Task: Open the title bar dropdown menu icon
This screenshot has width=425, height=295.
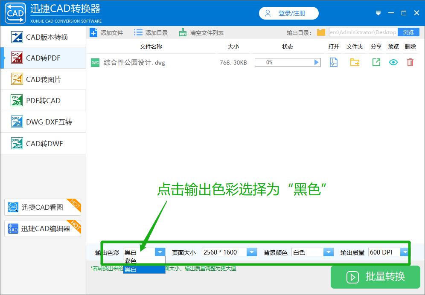Action: [x=378, y=13]
